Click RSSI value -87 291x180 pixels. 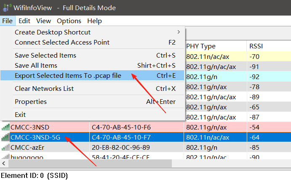(x=254, y=117)
